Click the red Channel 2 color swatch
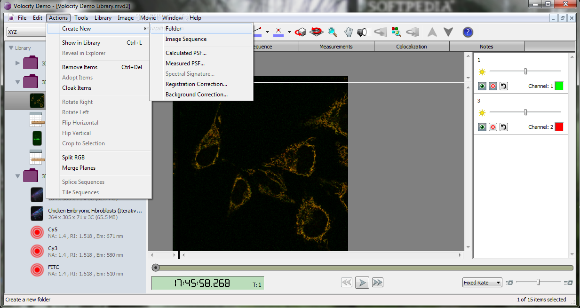 [559, 127]
